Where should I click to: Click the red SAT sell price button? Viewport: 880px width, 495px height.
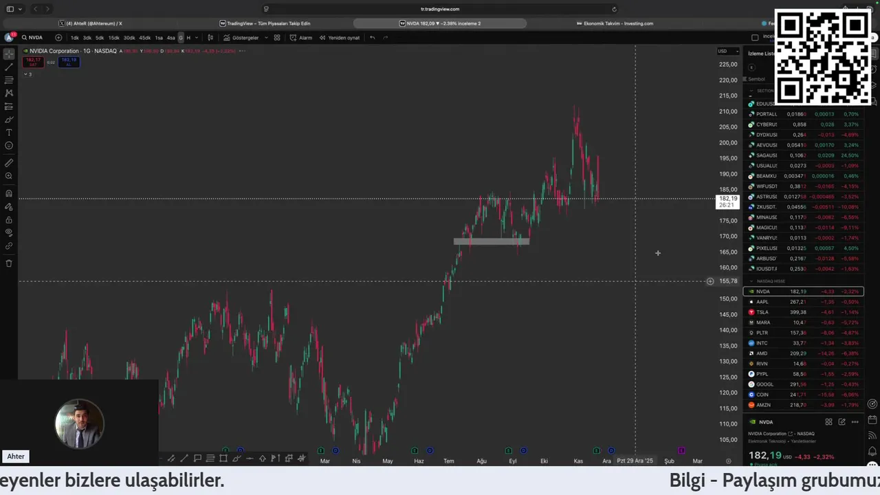(x=33, y=62)
